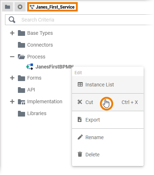Click the magnifier search icon
This screenshot has width=154, height=175.
[12, 20]
